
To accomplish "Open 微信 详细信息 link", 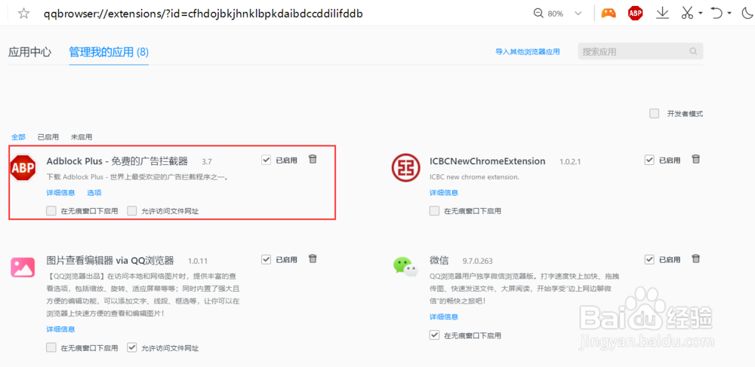I will coord(444,317).
